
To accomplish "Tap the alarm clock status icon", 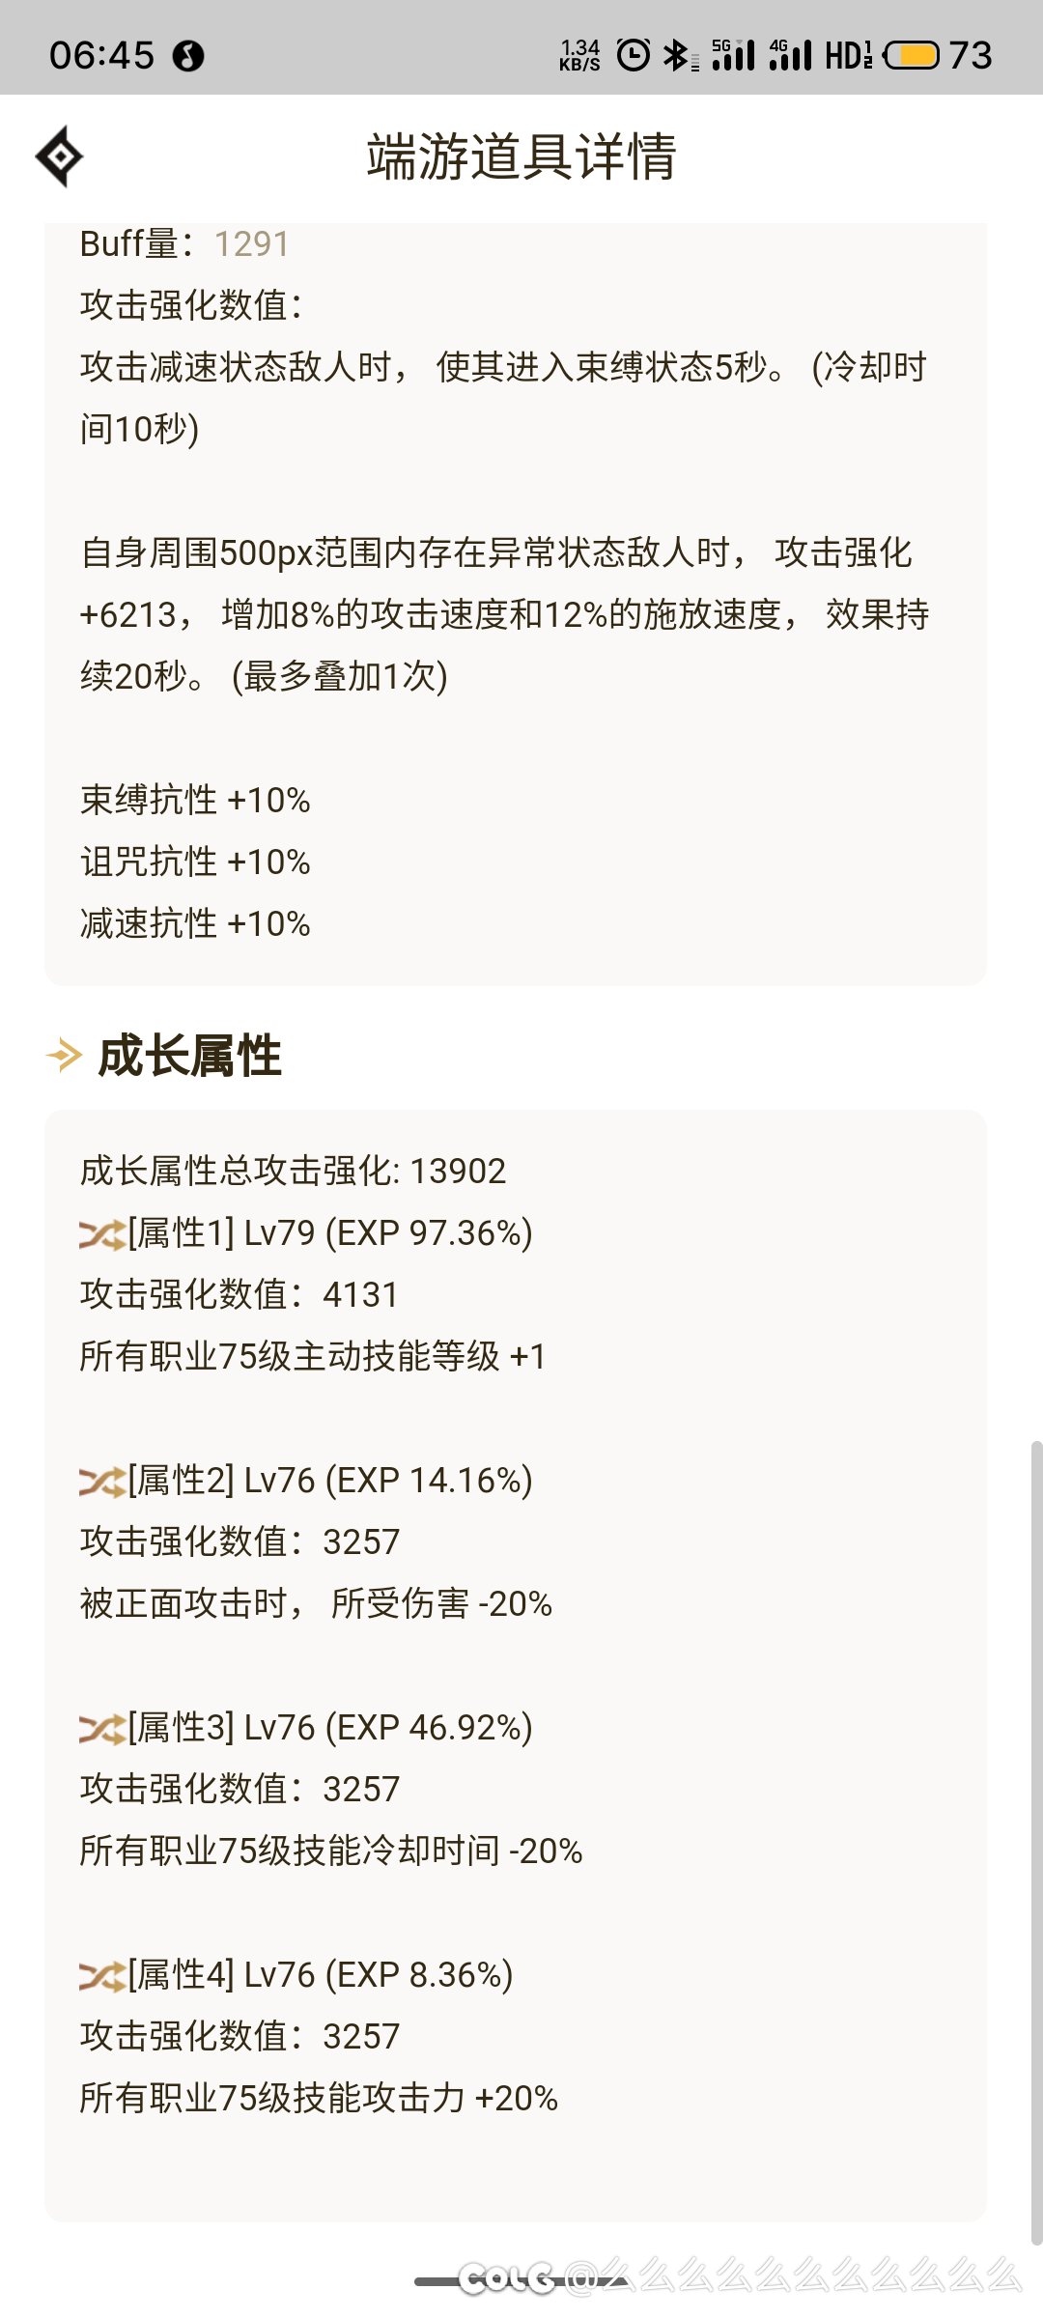I will 634,56.
